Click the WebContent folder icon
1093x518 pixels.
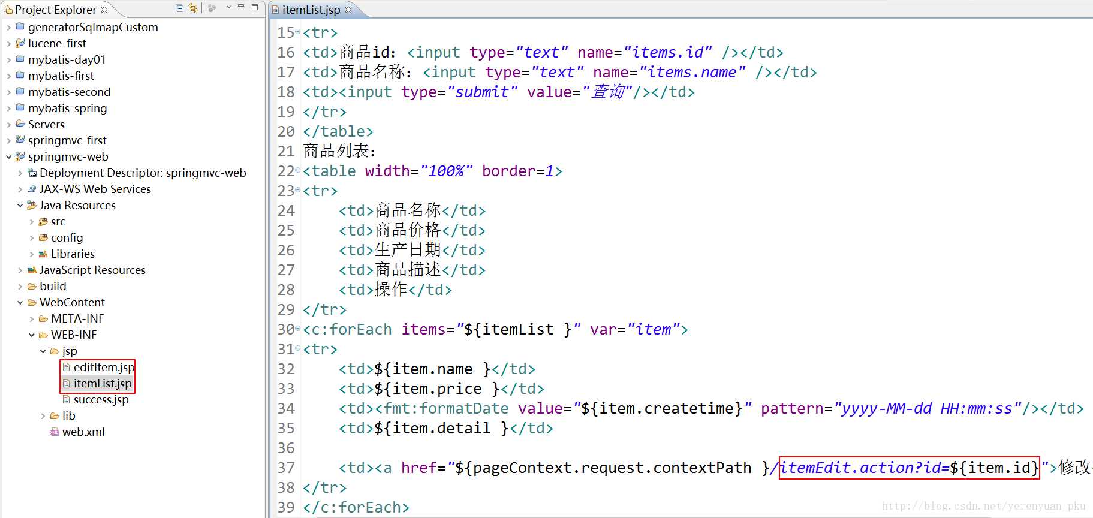[32, 302]
